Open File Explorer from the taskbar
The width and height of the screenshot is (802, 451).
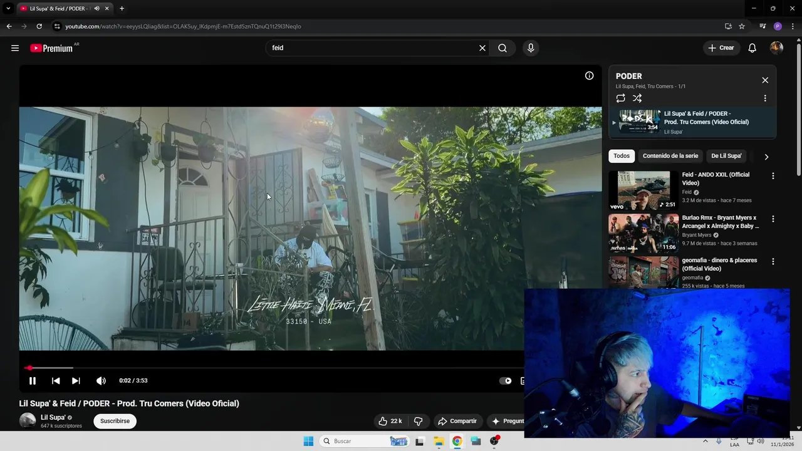coord(439,441)
